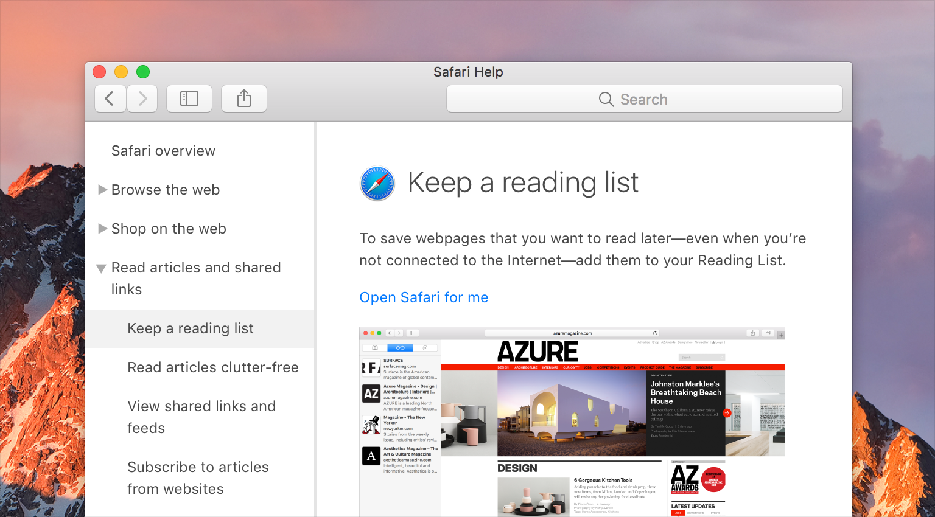Open Read articles clutter-free topic
Viewport: 935px width, 517px height.
[213, 367]
